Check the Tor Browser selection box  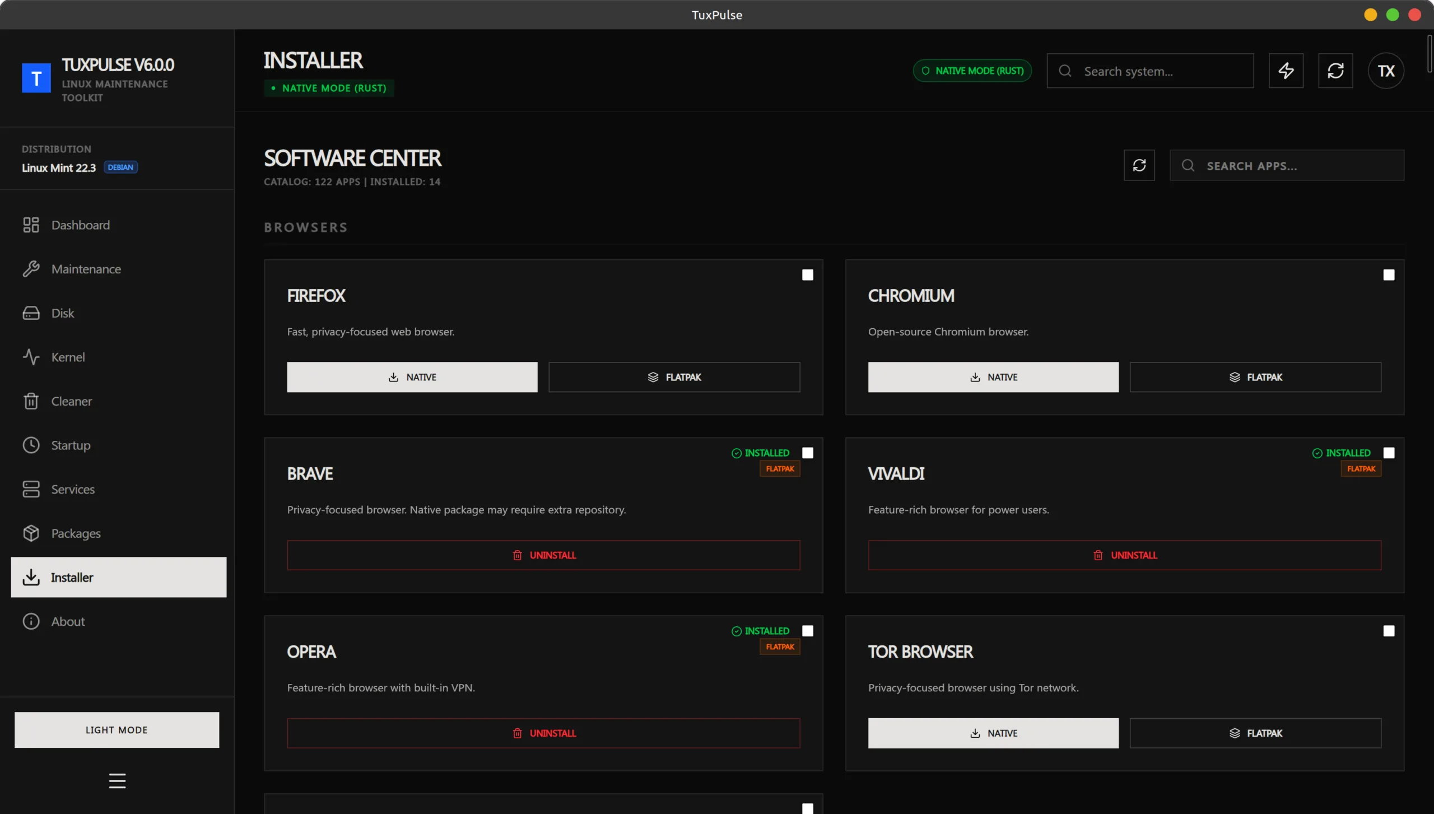(1389, 631)
